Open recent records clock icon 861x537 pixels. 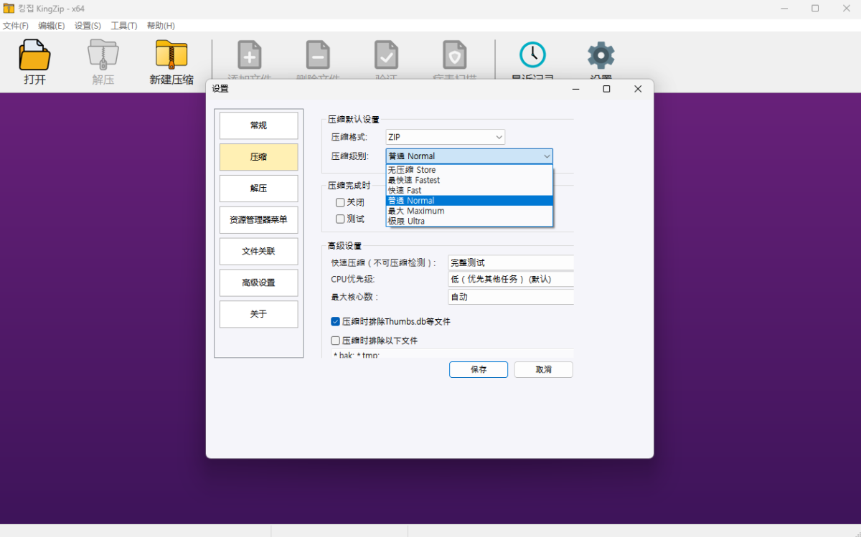click(532, 54)
